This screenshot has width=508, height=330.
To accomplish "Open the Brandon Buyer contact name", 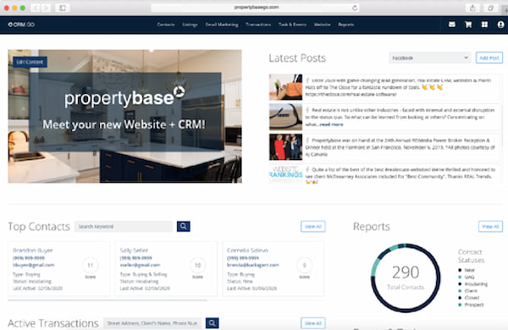I will coord(33,250).
